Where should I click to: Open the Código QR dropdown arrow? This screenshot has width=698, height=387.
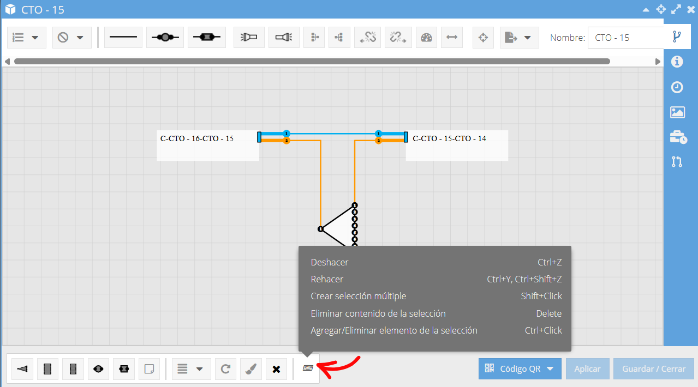pyautogui.click(x=550, y=369)
